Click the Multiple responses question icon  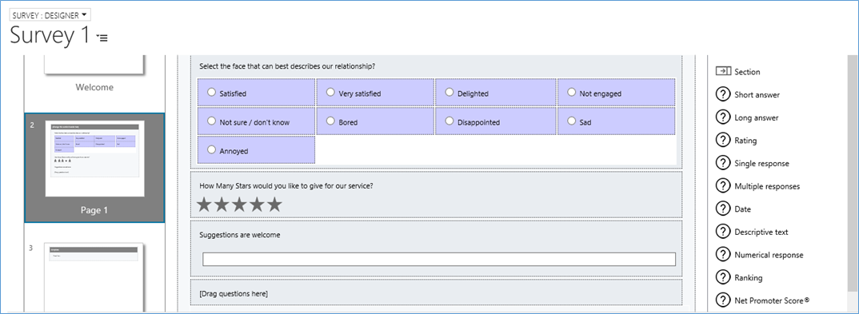(x=723, y=186)
